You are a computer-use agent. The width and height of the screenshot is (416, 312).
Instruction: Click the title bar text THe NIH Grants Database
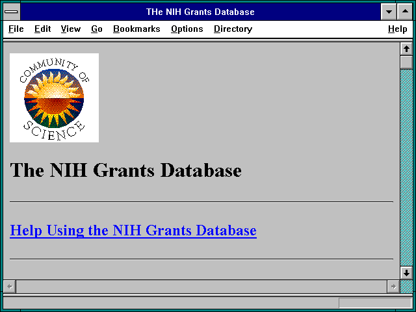pos(200,12)
